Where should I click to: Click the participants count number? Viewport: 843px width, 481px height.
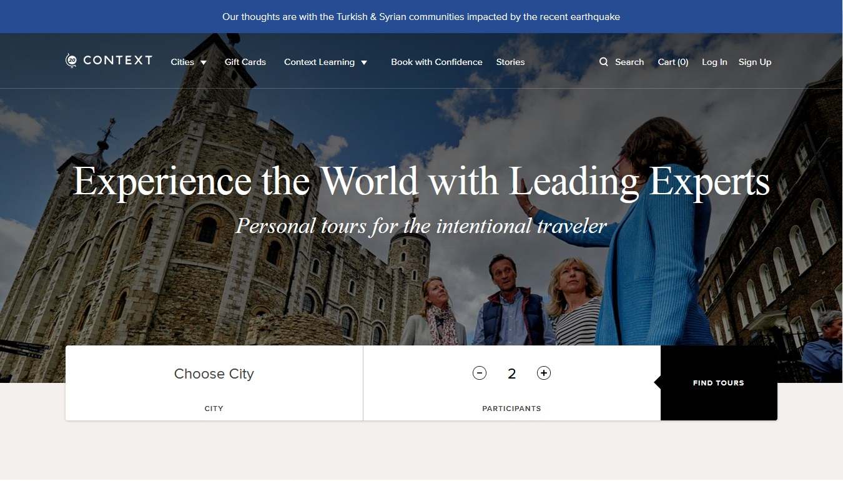(512, 374)
